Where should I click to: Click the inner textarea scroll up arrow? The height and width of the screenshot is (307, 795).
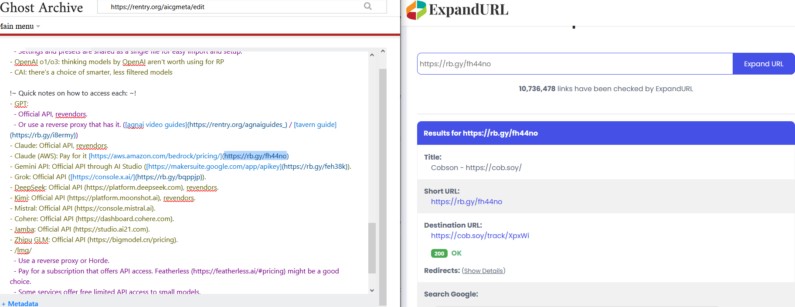tap(372, 55)
